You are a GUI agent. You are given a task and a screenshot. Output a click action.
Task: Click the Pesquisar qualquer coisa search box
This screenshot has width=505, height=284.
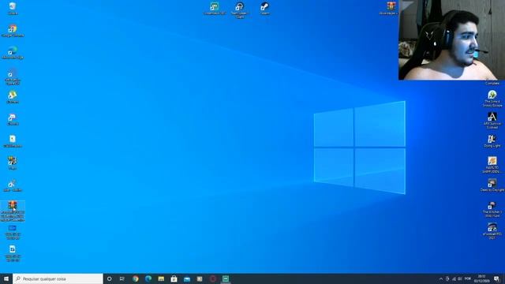coord(58,278)
